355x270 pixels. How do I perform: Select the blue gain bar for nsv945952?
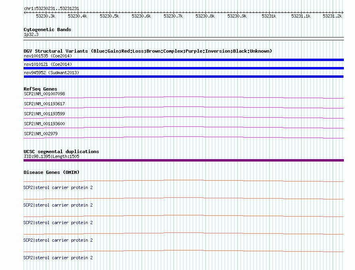click(x=183, y=77)
